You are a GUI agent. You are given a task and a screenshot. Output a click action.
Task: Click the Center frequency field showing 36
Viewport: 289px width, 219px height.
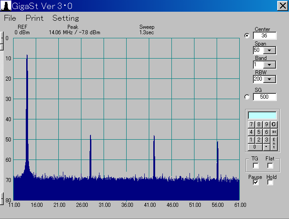(265, 36)
